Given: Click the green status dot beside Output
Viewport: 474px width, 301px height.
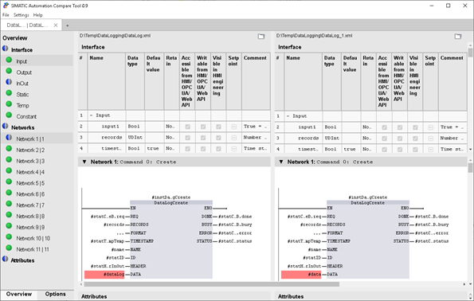Looking at the screenshot, I should 9,71.
